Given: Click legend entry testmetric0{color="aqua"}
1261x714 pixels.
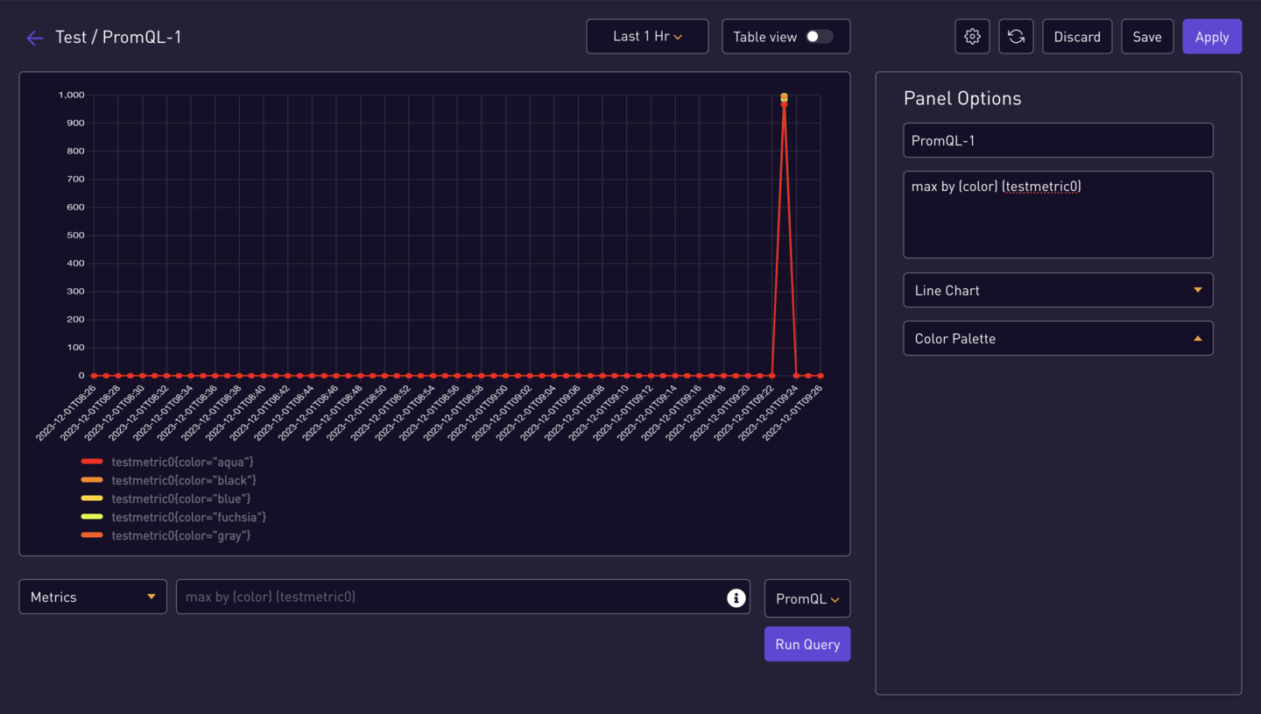Looking at the screenshot, I should click(182, 462).
